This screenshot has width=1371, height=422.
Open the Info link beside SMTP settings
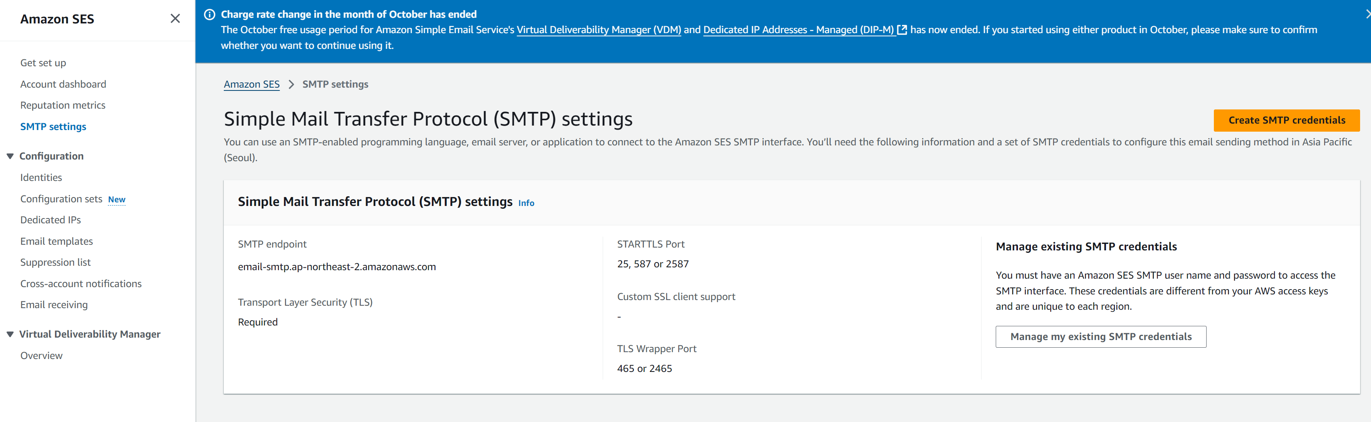[526, 203]
